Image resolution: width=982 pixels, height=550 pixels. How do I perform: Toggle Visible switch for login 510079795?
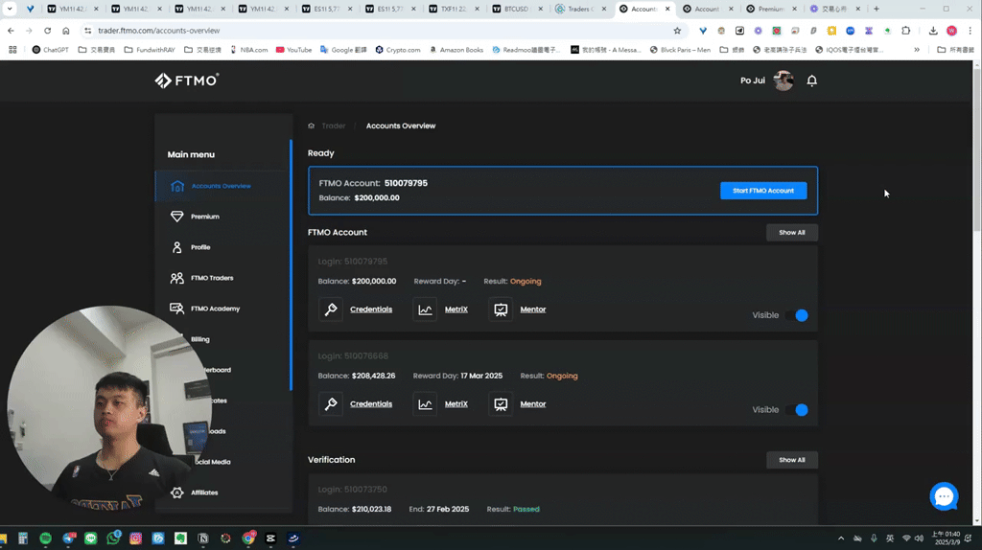click(x=797, y=315)
